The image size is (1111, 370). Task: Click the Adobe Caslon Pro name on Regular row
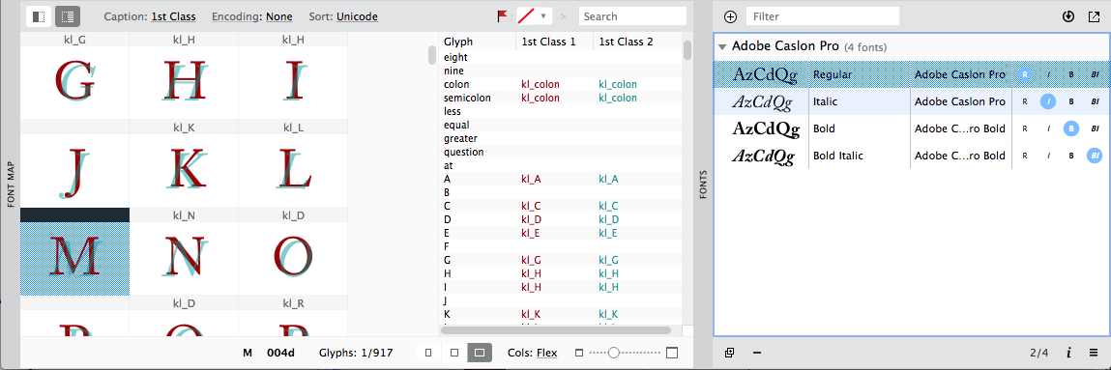(x=959, y=74)
